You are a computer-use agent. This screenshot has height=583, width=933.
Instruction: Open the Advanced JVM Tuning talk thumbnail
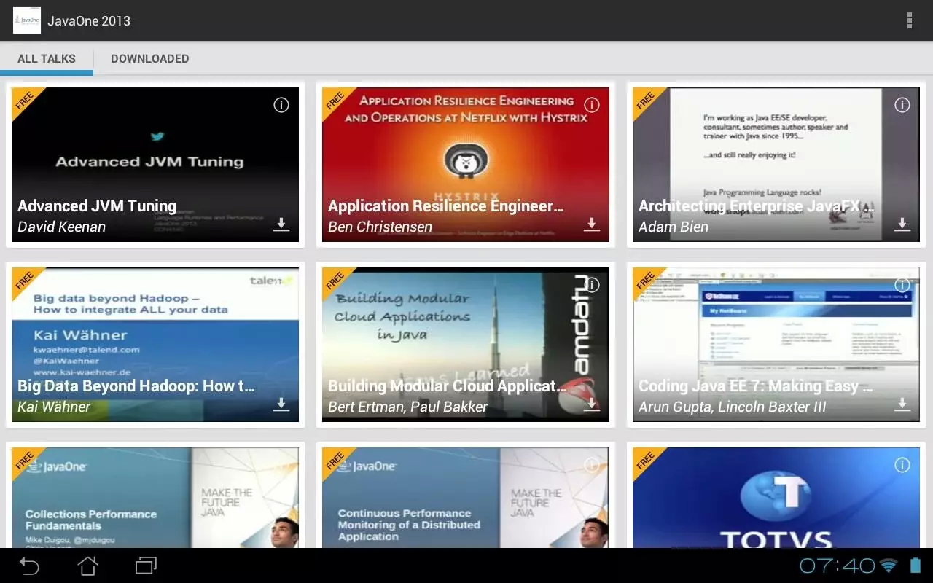pos(155,165)
